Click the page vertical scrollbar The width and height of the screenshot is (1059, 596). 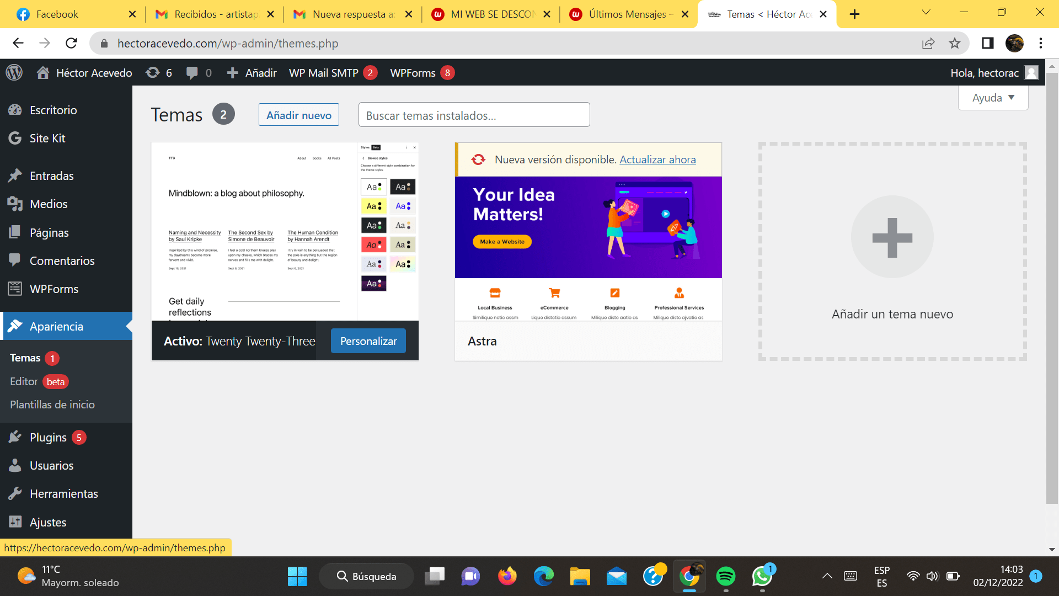(x=1052, y=287)
